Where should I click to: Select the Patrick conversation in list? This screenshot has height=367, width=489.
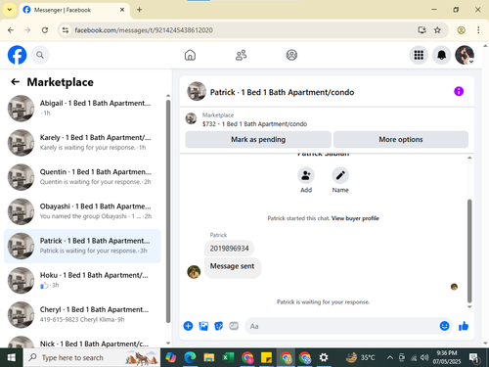82,246
